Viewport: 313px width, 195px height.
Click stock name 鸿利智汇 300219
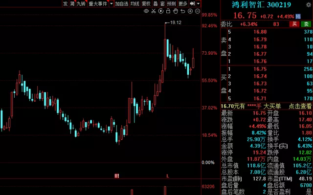click(262, 5)
